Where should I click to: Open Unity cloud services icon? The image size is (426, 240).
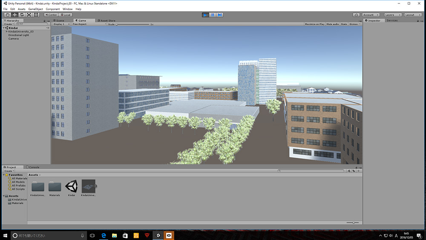pyautogui.click(x=356, y=15)
